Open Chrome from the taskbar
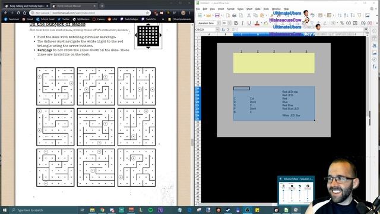The height and width of the screenshot is (214, 380). (102, 210)
